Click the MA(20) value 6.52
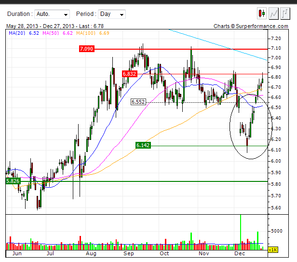 tap(34, 33)
